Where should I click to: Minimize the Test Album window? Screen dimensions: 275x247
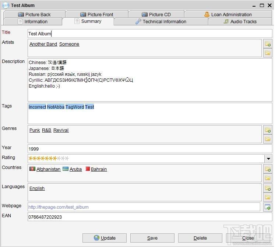tap(254, 6)
